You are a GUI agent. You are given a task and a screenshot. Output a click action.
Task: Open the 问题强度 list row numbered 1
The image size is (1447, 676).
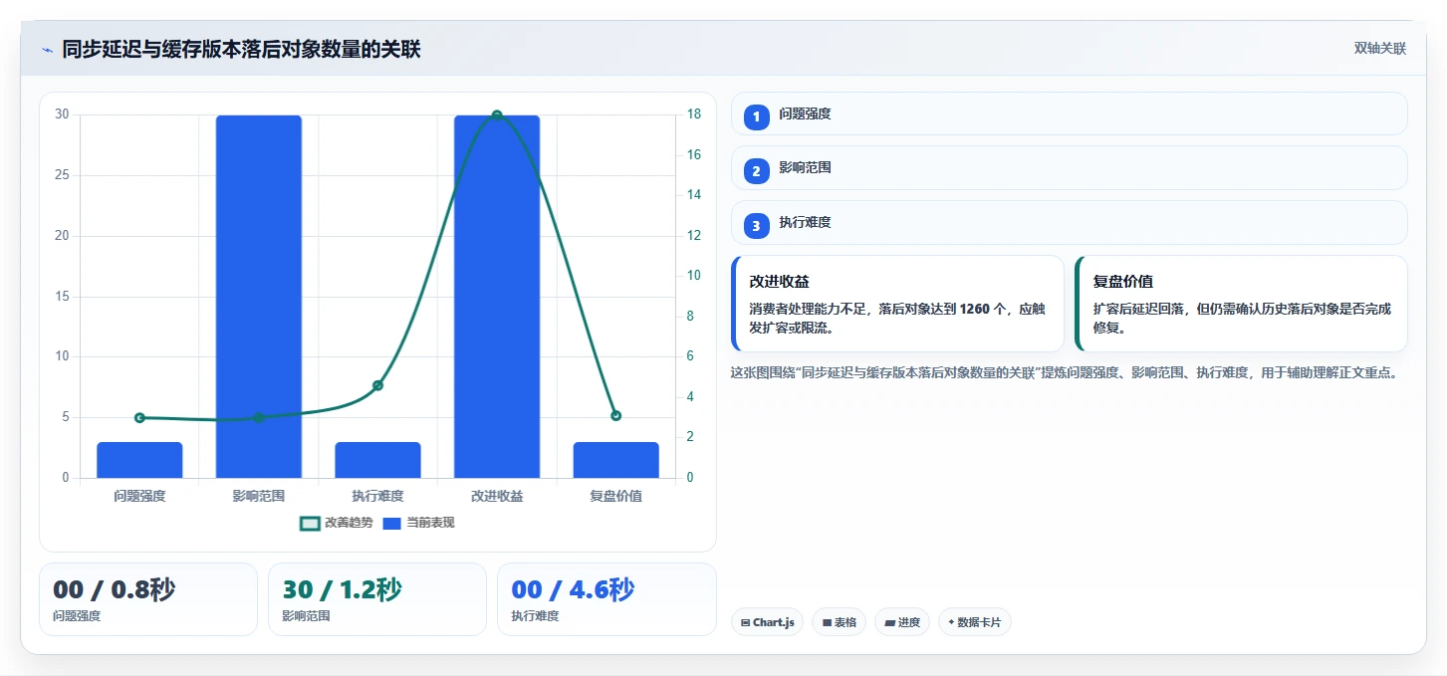1069,113
